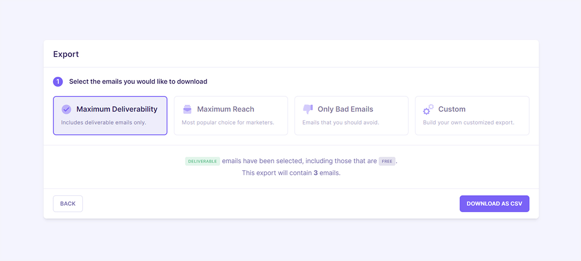Choose the Maximum Reach export option

coord(231,116)
